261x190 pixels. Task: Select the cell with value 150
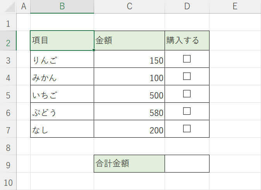tap(129, 59)
